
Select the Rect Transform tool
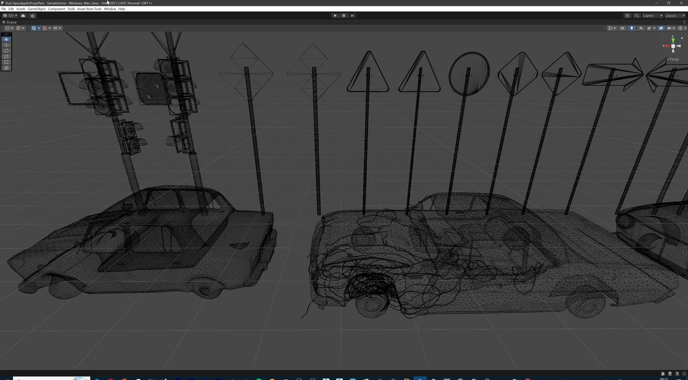pyautogui.click(x=6, y=62)
